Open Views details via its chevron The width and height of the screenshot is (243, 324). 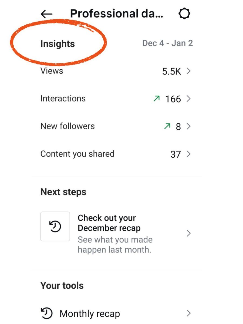pyautogui.click(x=189, y=71)
